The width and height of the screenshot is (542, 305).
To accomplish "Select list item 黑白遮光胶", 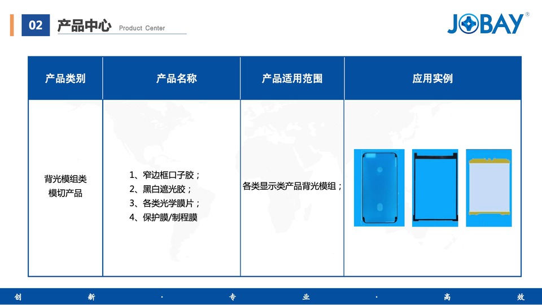I will point(160,189).
